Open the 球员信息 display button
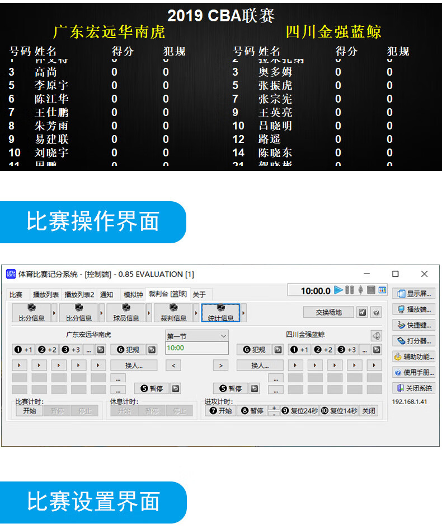Viewport: 442px width, 528px height. click(126, 313)
